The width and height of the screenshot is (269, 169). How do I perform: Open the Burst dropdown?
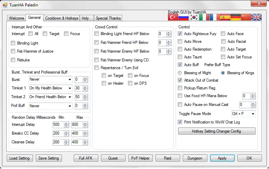click(x=51, y=79)
